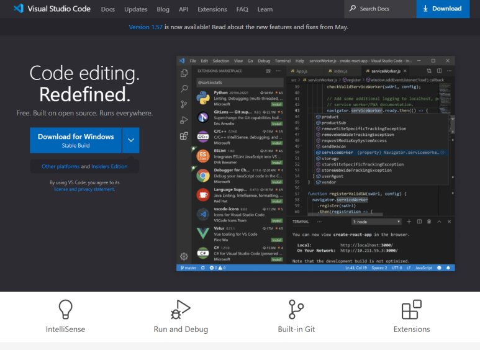Open the ellipsis menu next to TERMINAL label
The width and height of the screenshot is (480, 350).
click(319, 222)
